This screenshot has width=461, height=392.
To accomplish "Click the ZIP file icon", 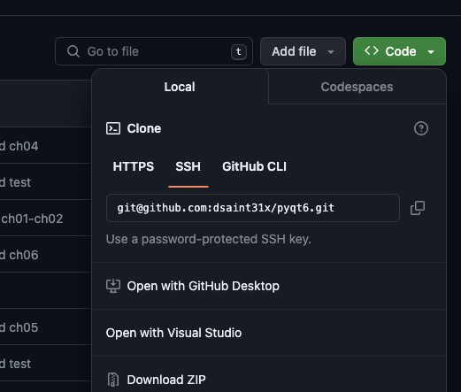I will click(113, 380).
